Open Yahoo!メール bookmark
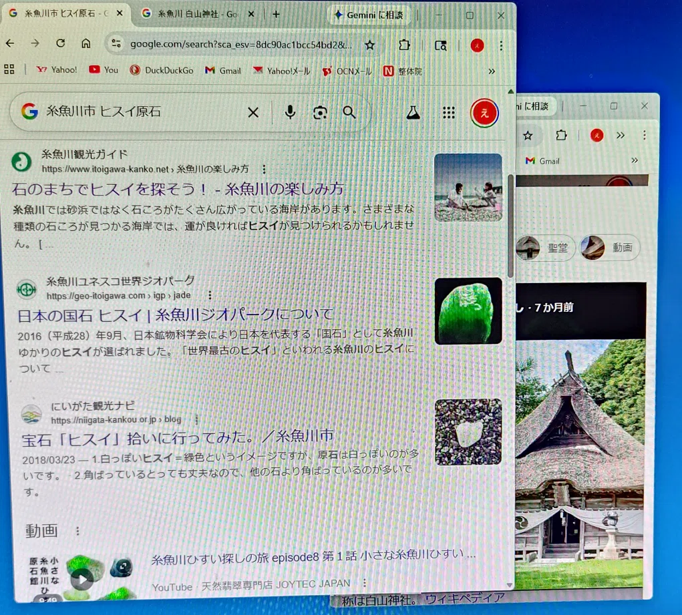Screen dimensions: 682x615 [281, 71]
